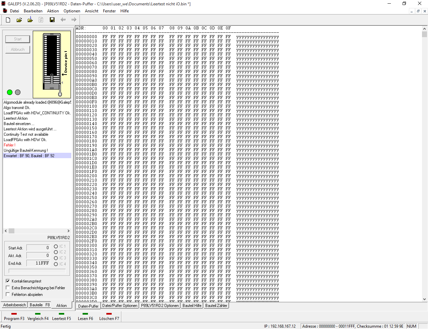Click the gray status LED indicator
The width and height of the screenshot is (428, 329).
click(x=18, y=92)
